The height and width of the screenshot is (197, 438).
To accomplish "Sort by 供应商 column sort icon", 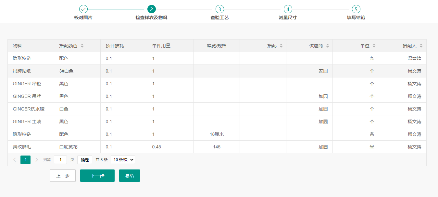I will pos(328,46).
